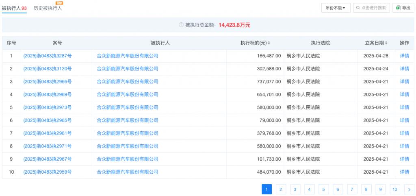Go to pagination page 3
416x196 pixels.
[295, 189]
